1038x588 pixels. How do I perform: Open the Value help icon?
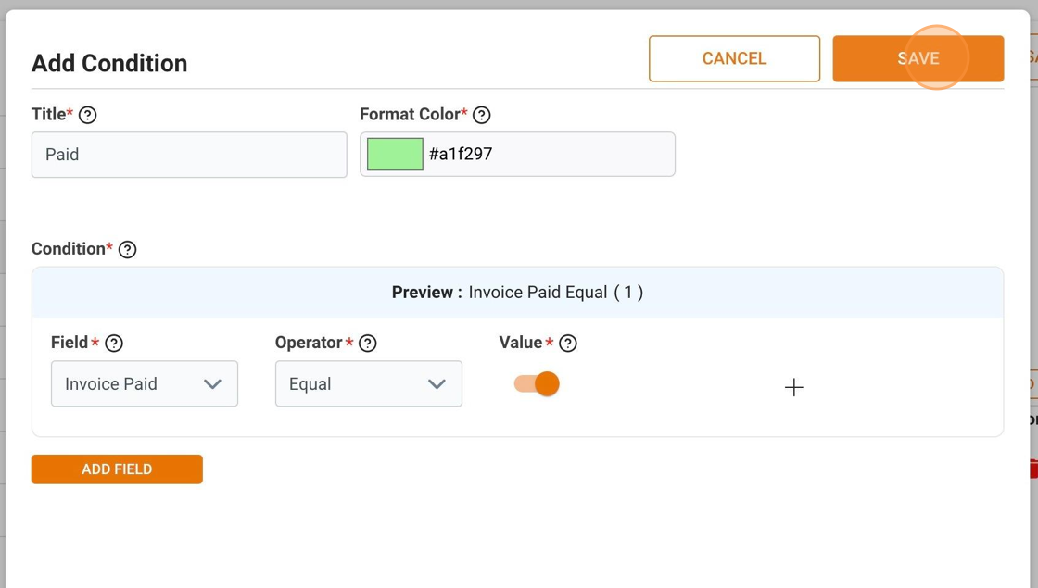pyautogui.click(x=568, y=344)
